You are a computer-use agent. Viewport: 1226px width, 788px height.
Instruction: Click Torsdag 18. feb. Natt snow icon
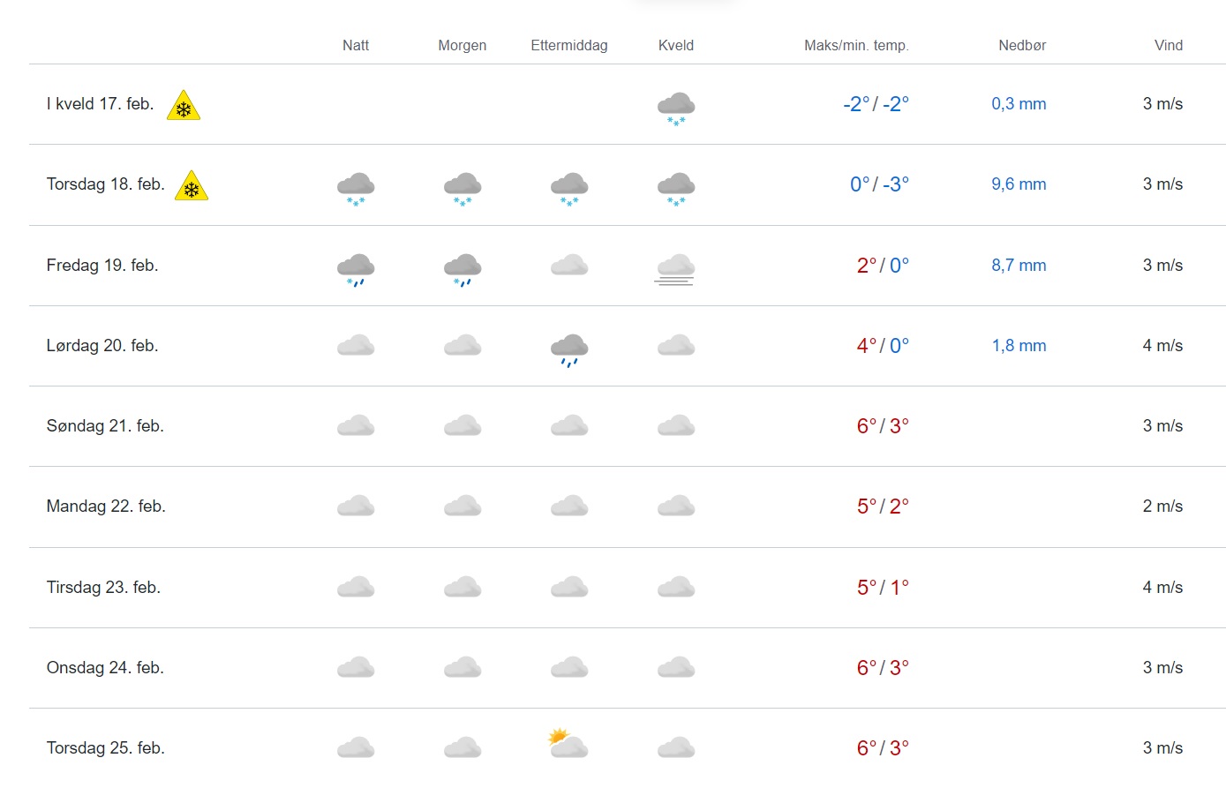[x=356, y=189]
